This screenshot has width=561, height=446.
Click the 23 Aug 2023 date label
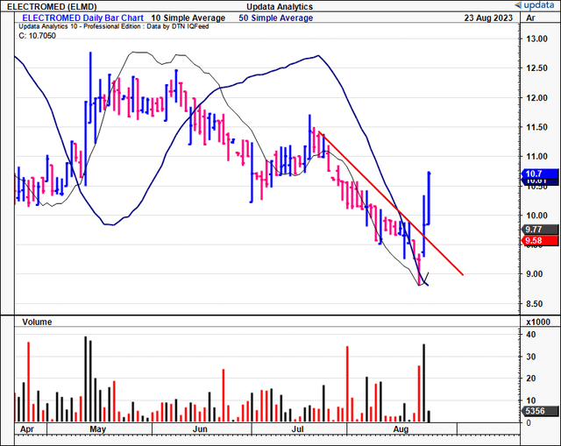[x=488, y=18]
